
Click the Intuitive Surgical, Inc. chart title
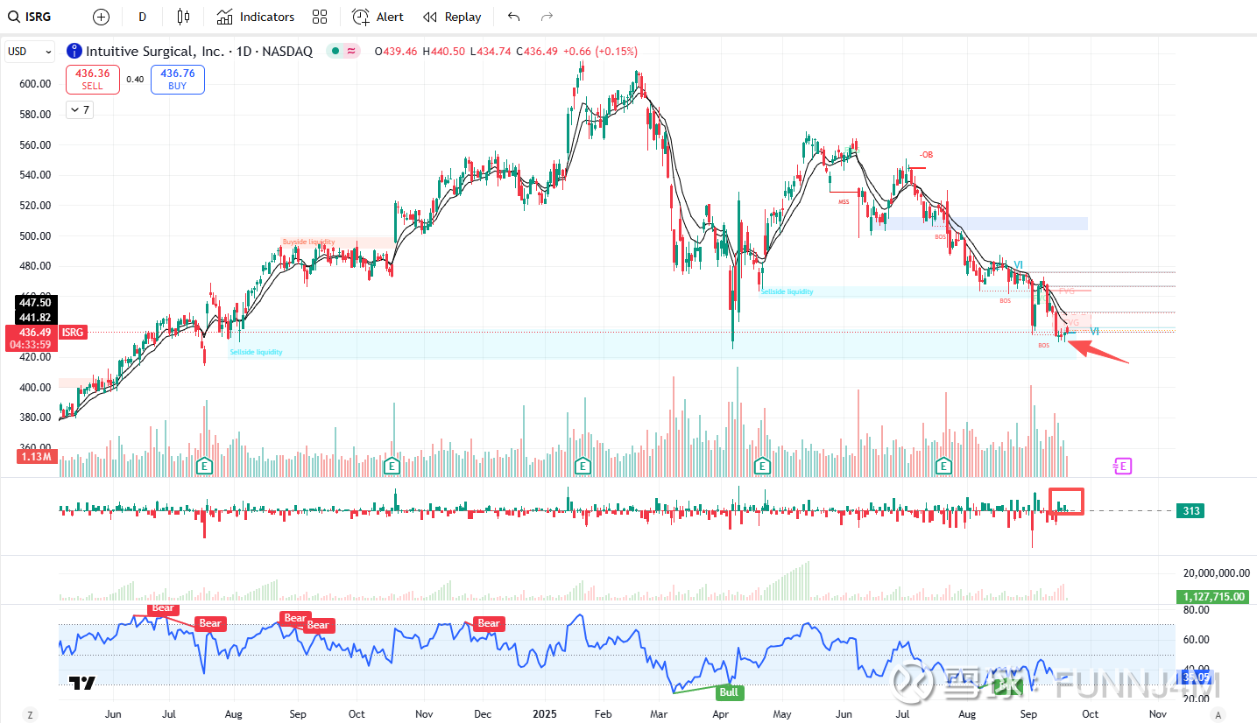click(x=198, y=52)
